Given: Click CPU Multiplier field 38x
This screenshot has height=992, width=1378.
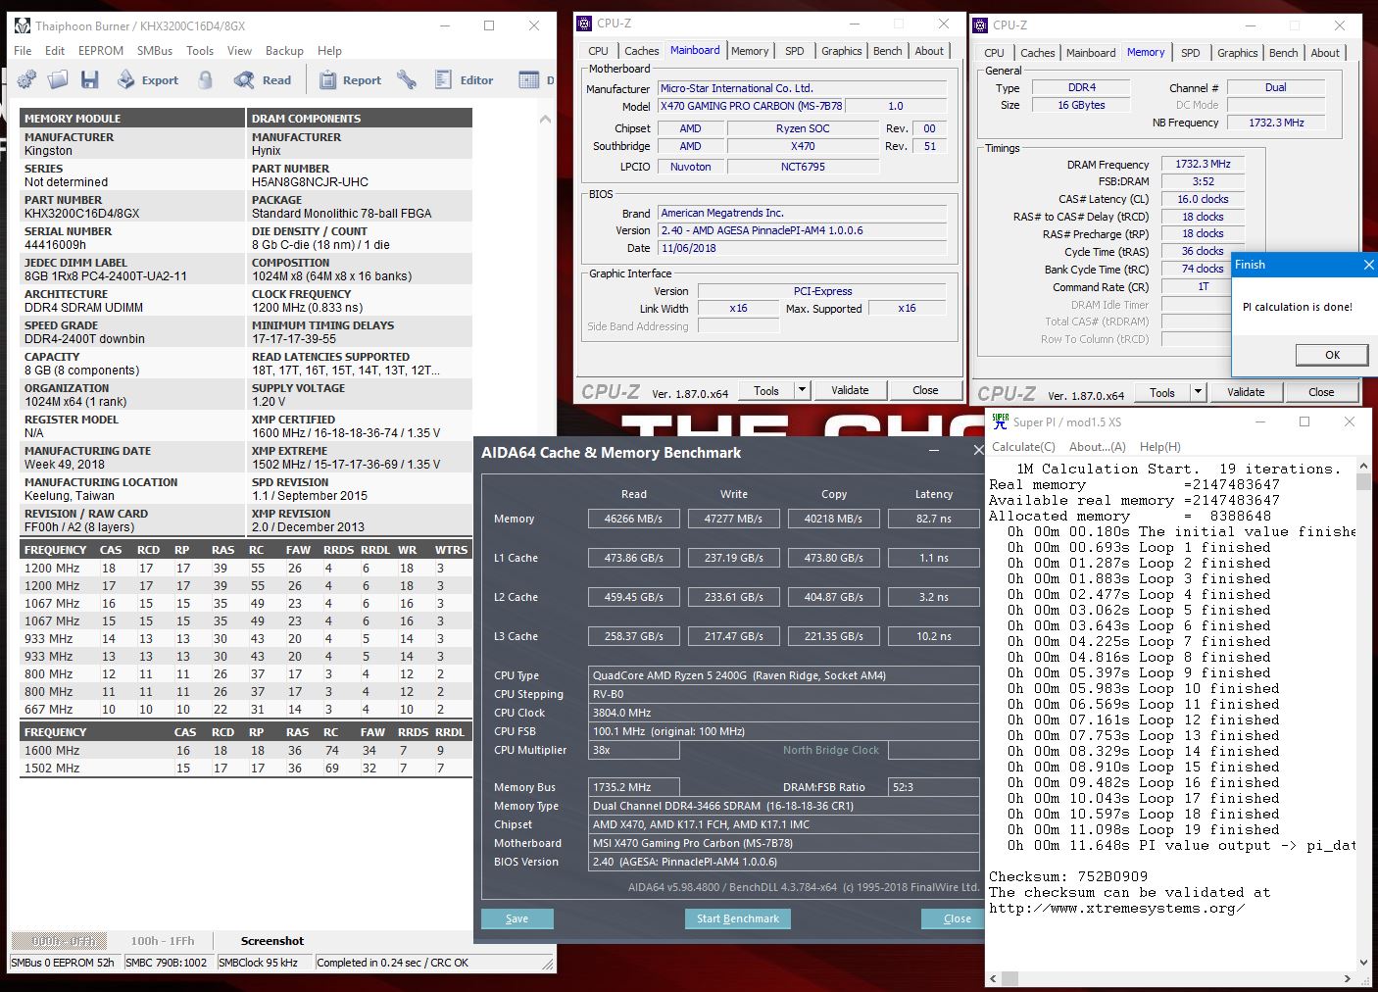Looking at the screenshot, I should click(634, 750).
